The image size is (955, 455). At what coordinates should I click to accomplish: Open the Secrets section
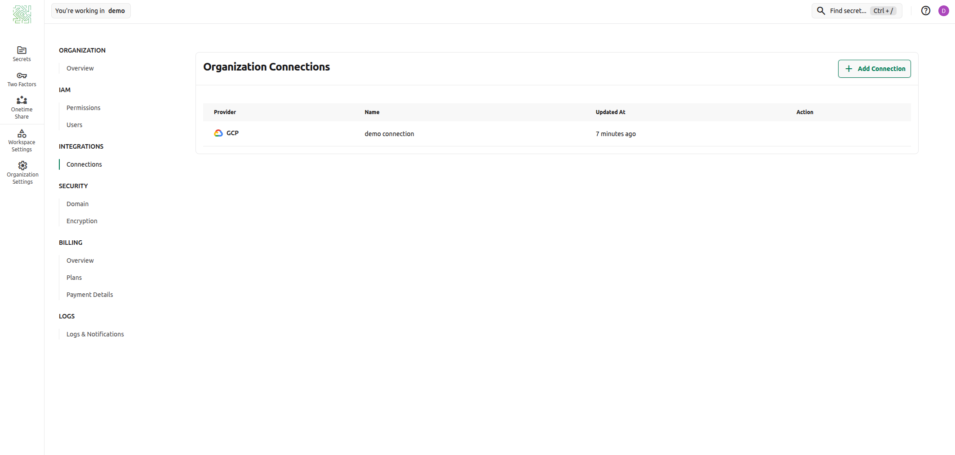coord(22,54)
